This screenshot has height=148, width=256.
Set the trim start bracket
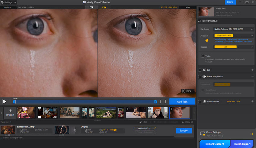pyautogui.click(x=161, y=102)
